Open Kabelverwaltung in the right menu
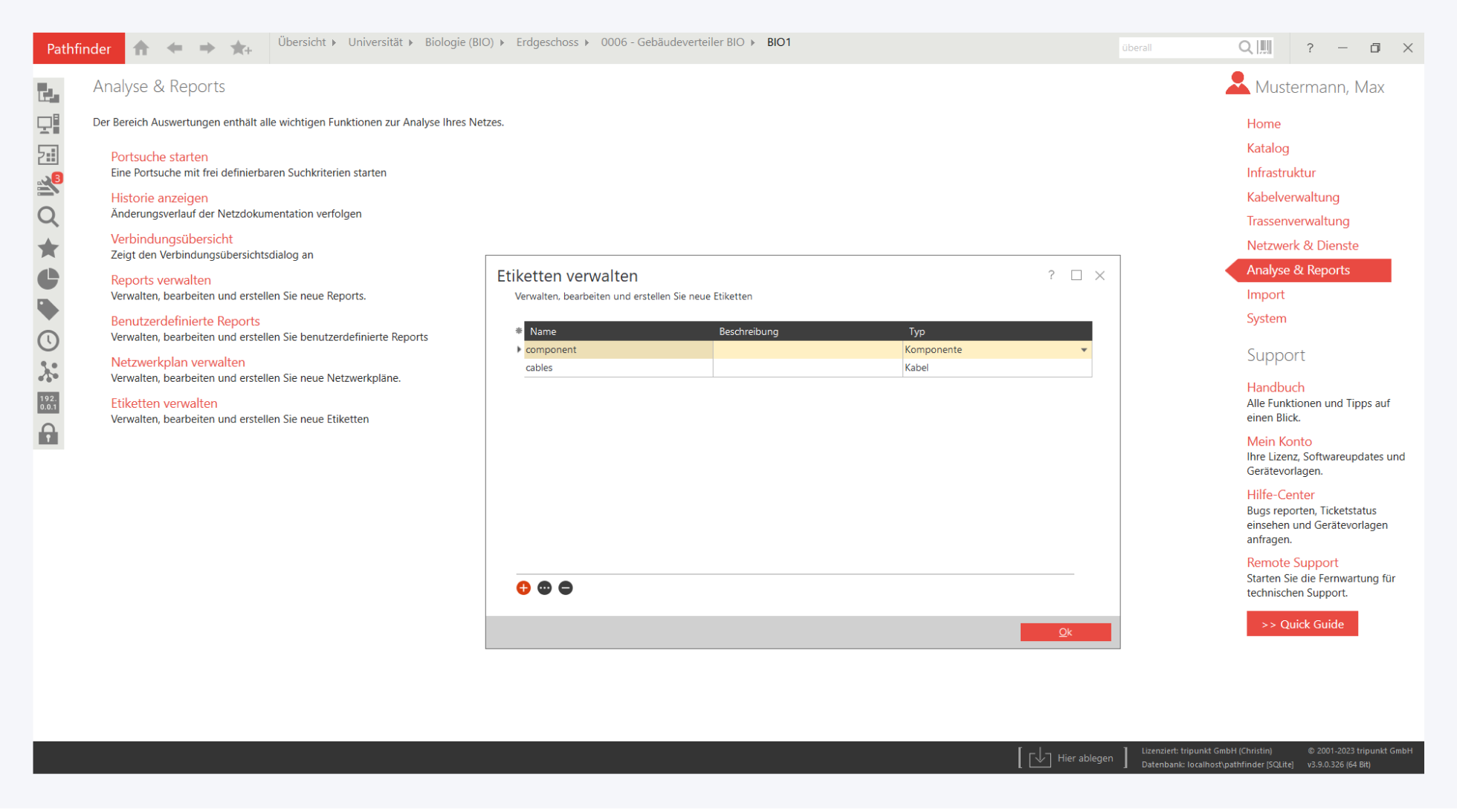Viewport: 1457px width, 809px height. pos(1293,197)
